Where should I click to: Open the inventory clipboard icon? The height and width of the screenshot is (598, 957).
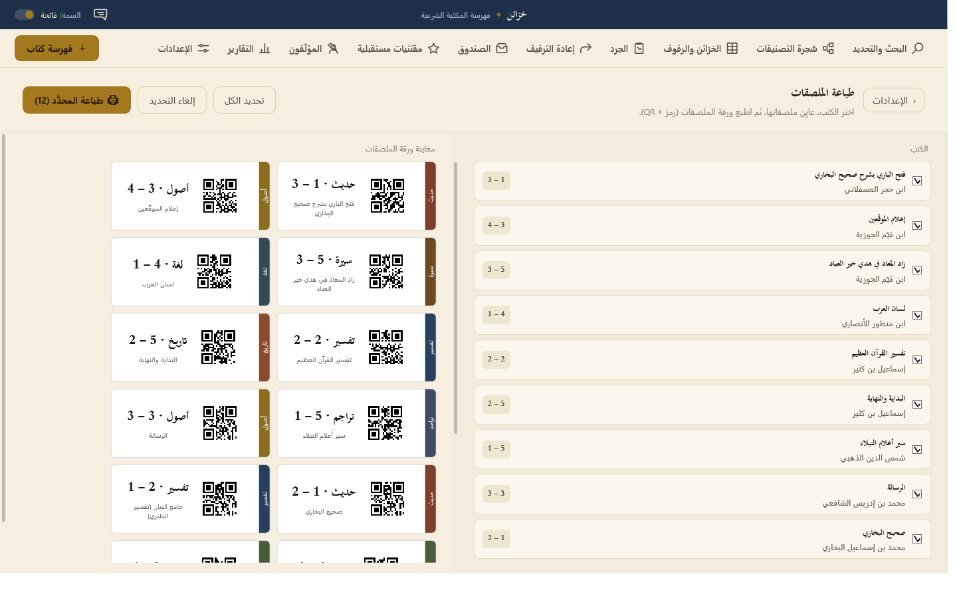[639, 49]
